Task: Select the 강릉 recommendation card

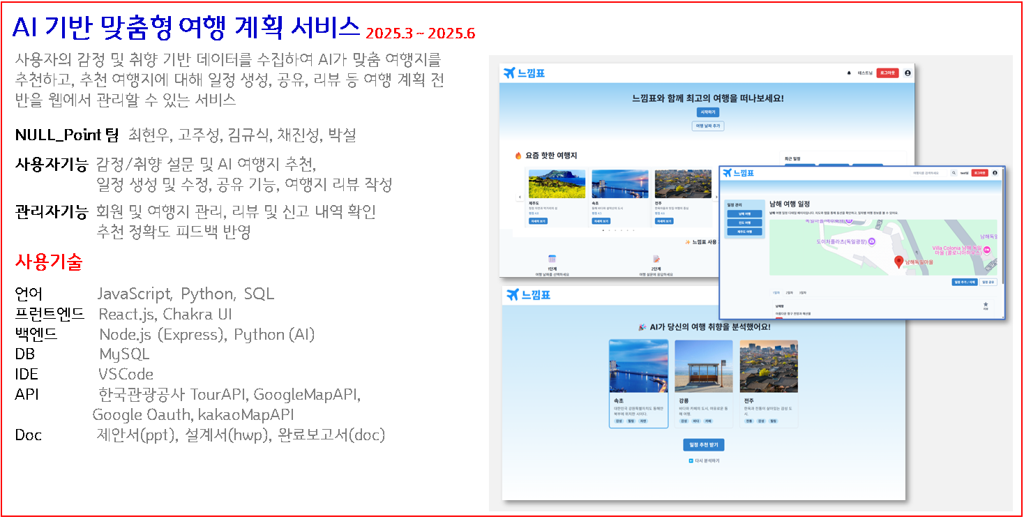Action: (x=704, y=384)
